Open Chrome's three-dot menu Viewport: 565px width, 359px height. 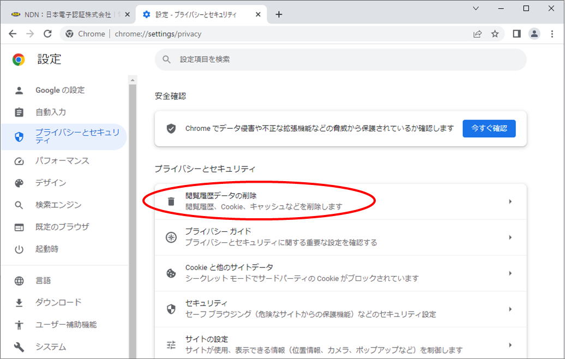coord(552,34)
